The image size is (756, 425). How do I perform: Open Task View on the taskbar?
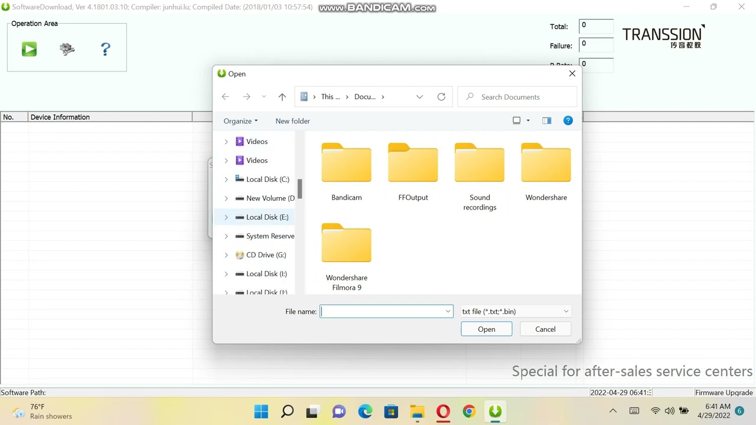click(x=313, y=411)
